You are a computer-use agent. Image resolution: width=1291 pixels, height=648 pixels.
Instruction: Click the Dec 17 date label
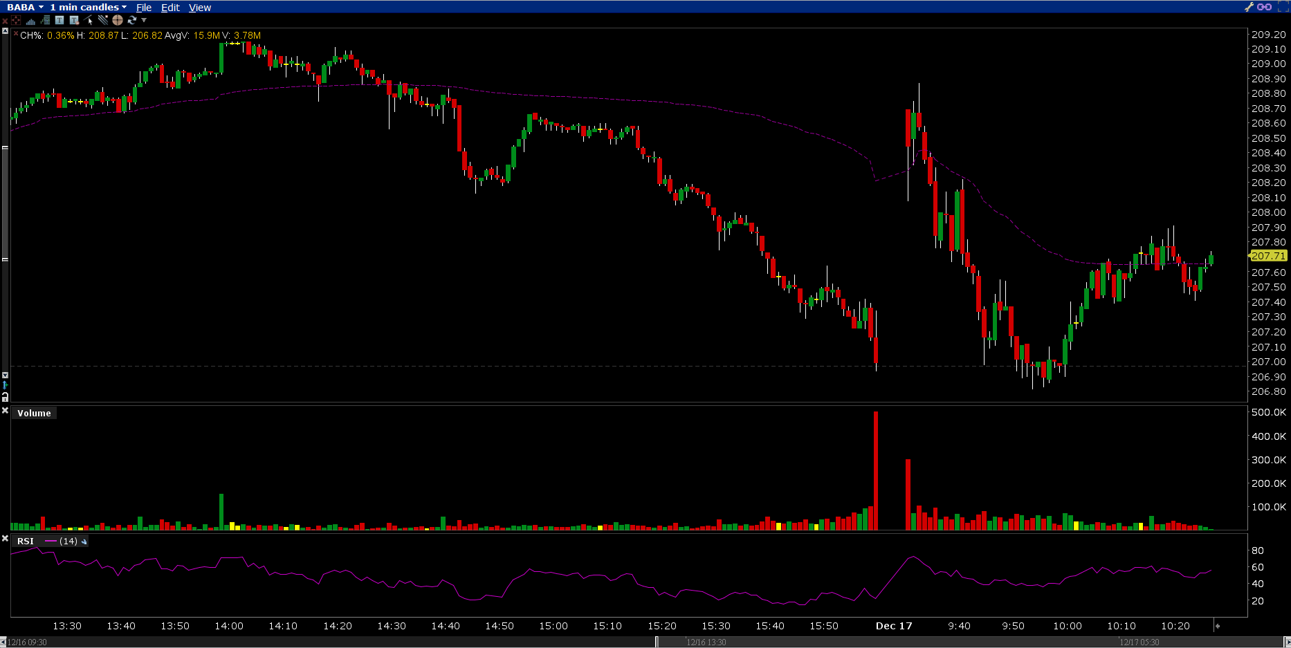[x=894, y=626]
